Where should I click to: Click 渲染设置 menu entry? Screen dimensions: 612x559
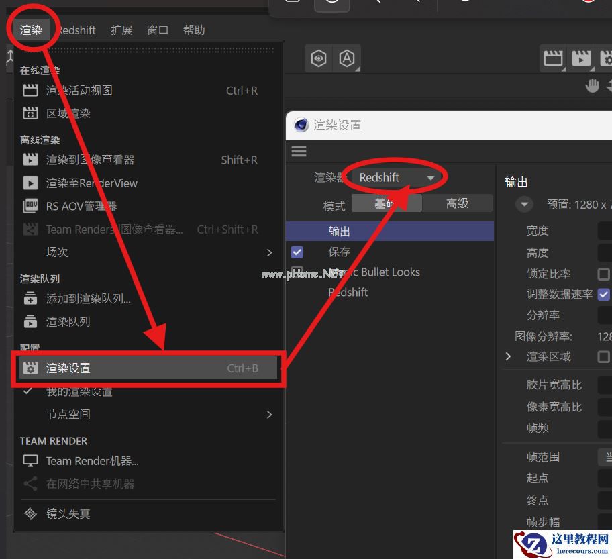148,368
